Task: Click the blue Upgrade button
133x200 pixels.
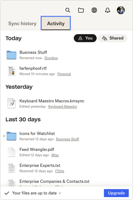Action: pyautogui.click(x=116, y=193)
